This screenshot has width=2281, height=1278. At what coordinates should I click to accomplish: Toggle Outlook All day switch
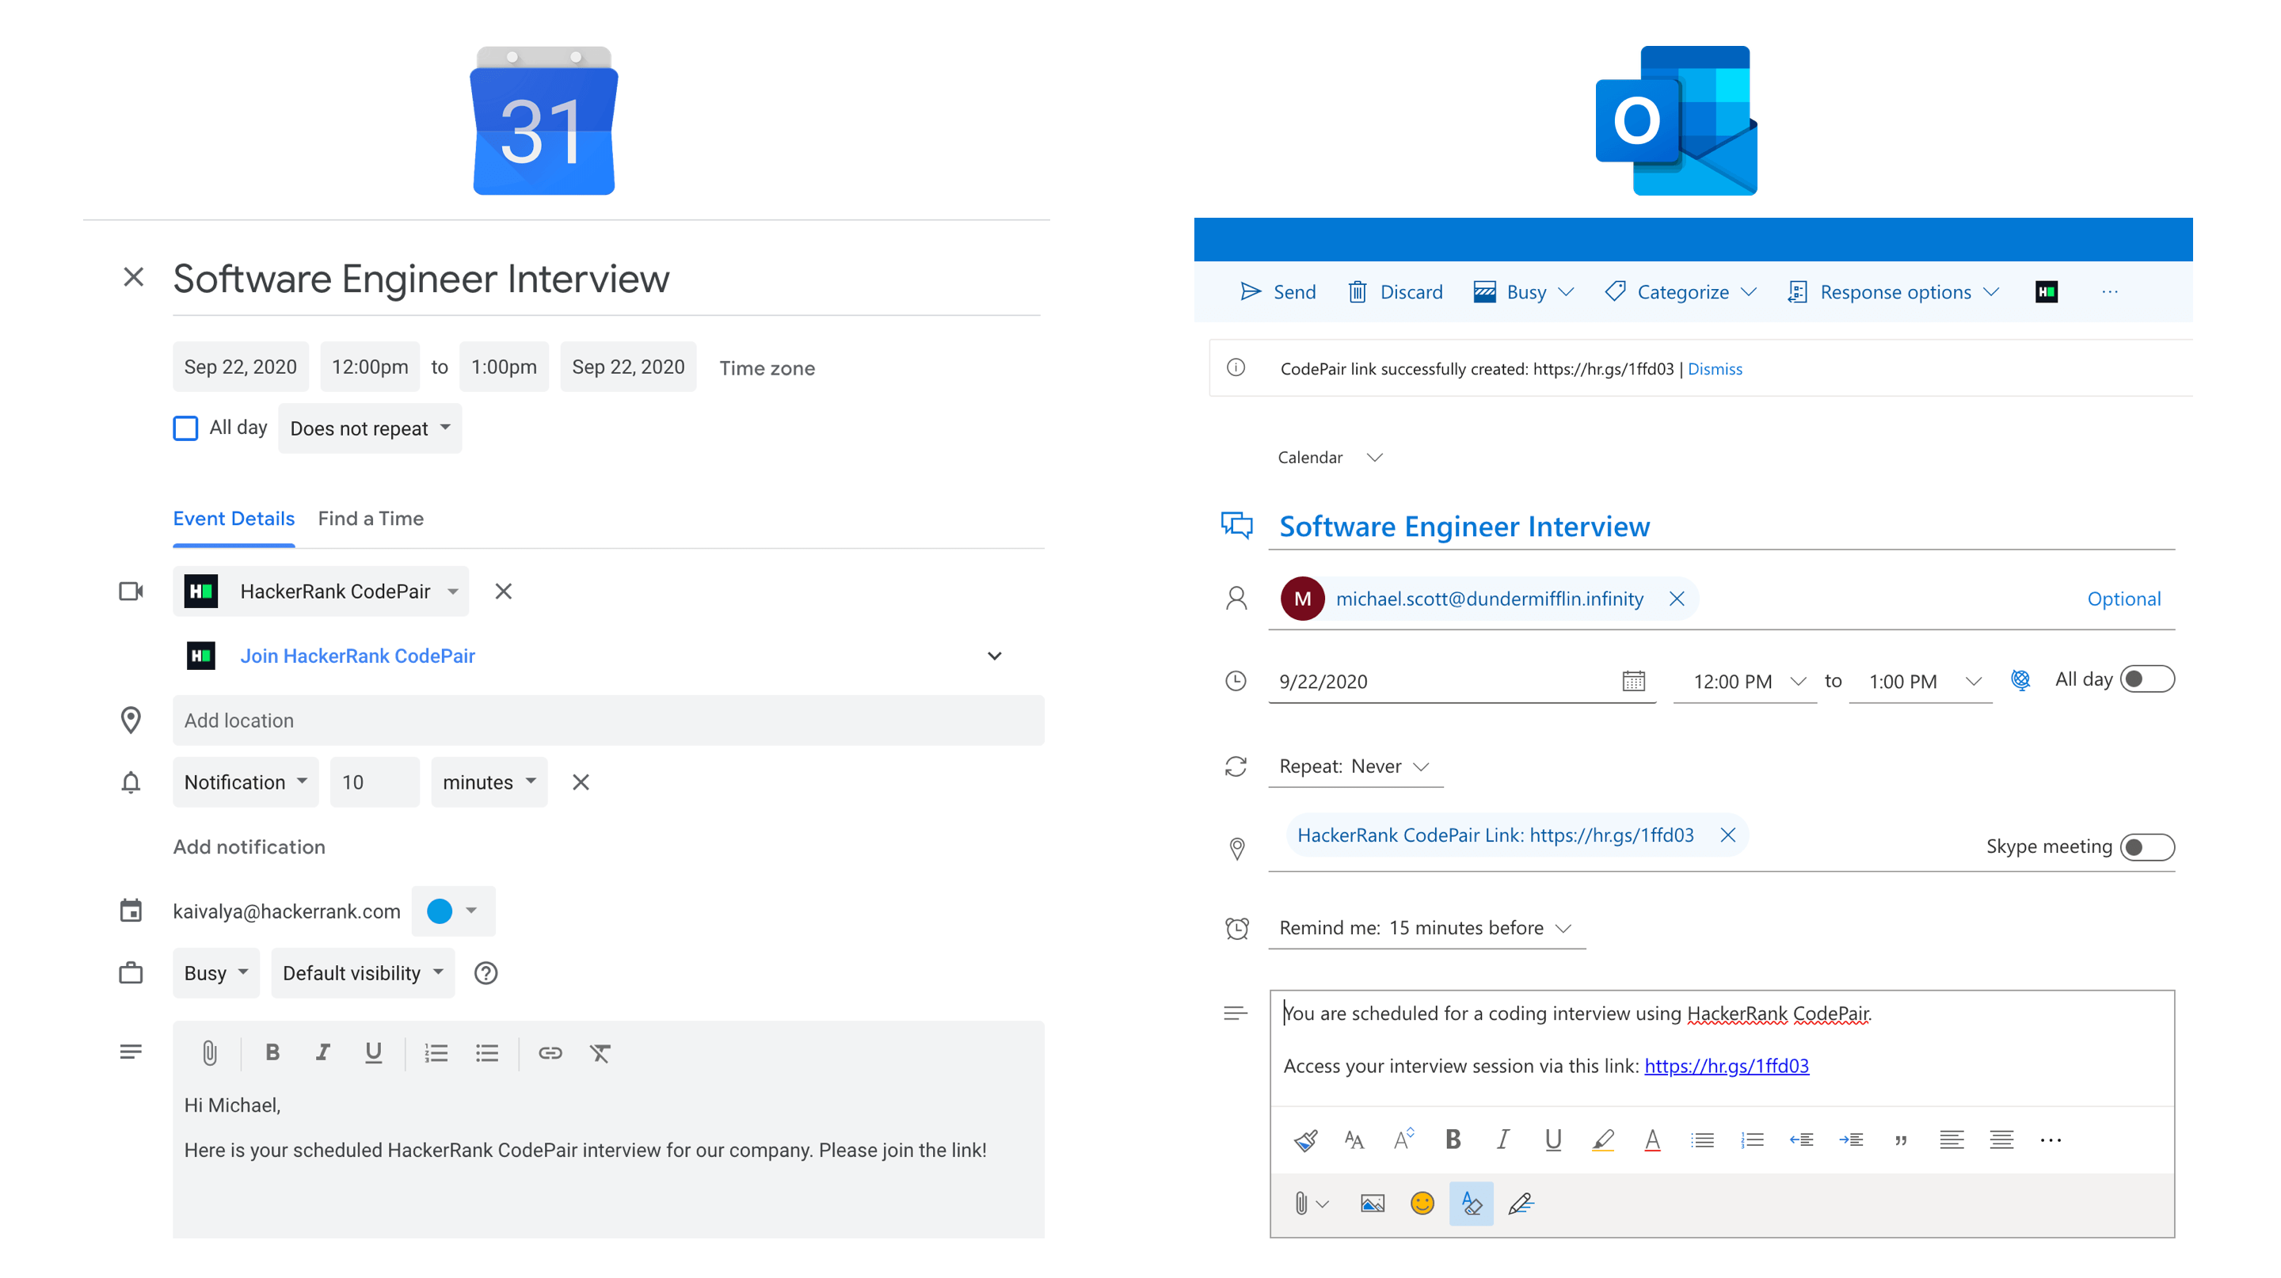[x=2146, y=679]
